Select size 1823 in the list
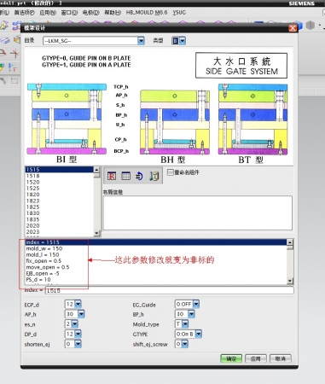The image size is (325, 384). point(59,201)
